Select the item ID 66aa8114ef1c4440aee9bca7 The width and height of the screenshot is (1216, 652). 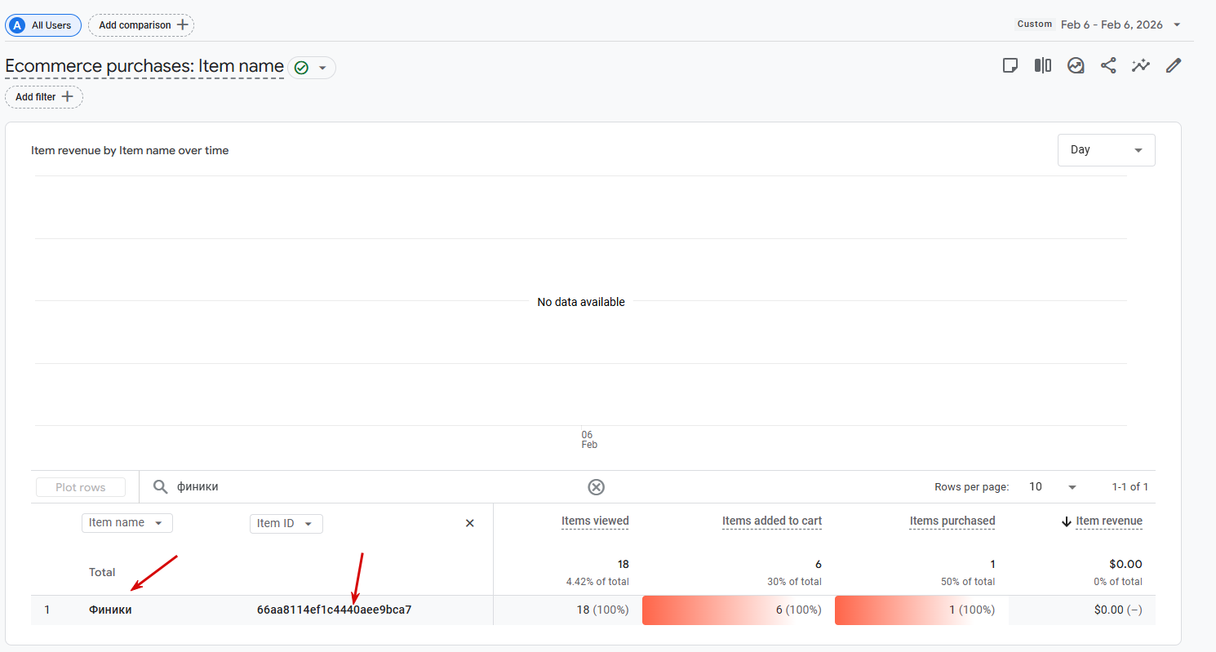tap(334, 610)
